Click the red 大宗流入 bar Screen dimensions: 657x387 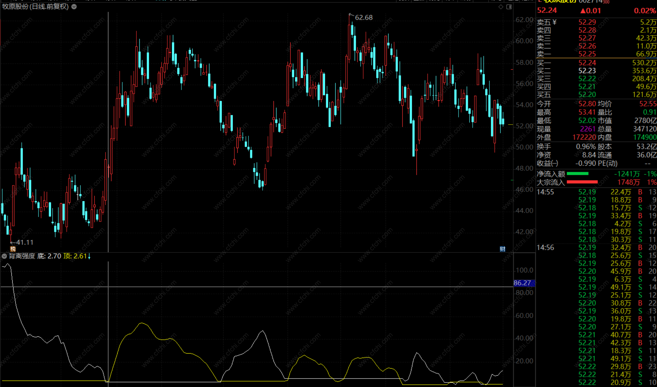pyautogui.click(x=582, y=182)
